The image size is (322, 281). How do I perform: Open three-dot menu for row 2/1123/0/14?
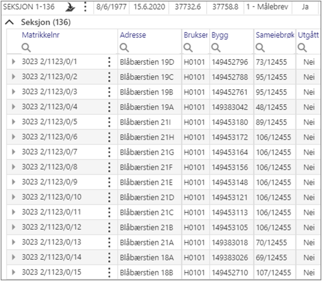109,257
